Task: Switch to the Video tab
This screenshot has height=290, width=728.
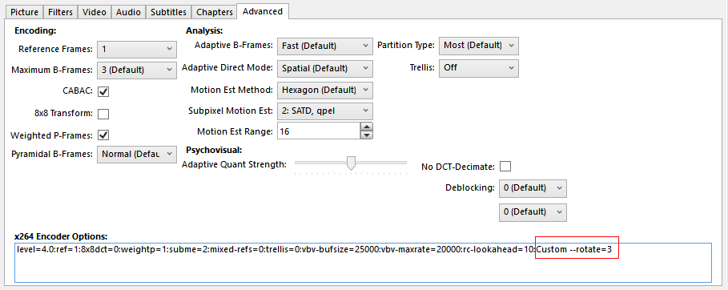Action: coord(95,12)
